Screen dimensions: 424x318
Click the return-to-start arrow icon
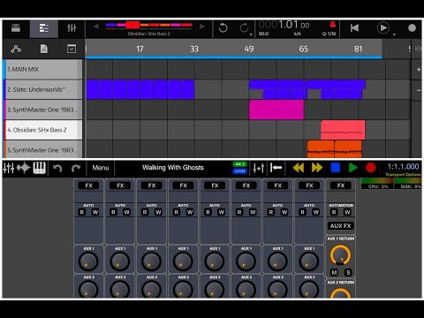point(276,168)
